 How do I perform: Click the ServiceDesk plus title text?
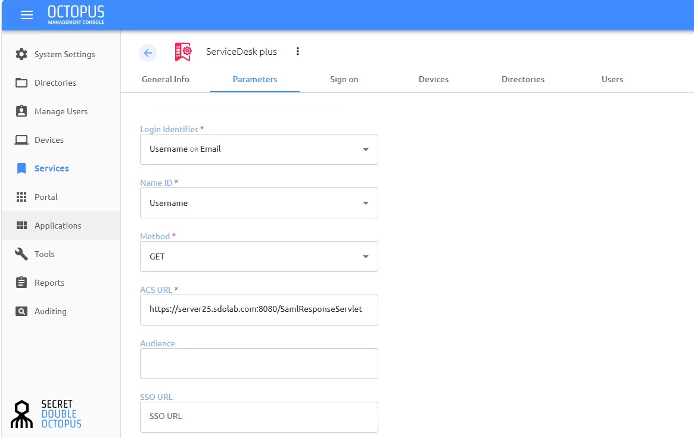coord(241,52)
